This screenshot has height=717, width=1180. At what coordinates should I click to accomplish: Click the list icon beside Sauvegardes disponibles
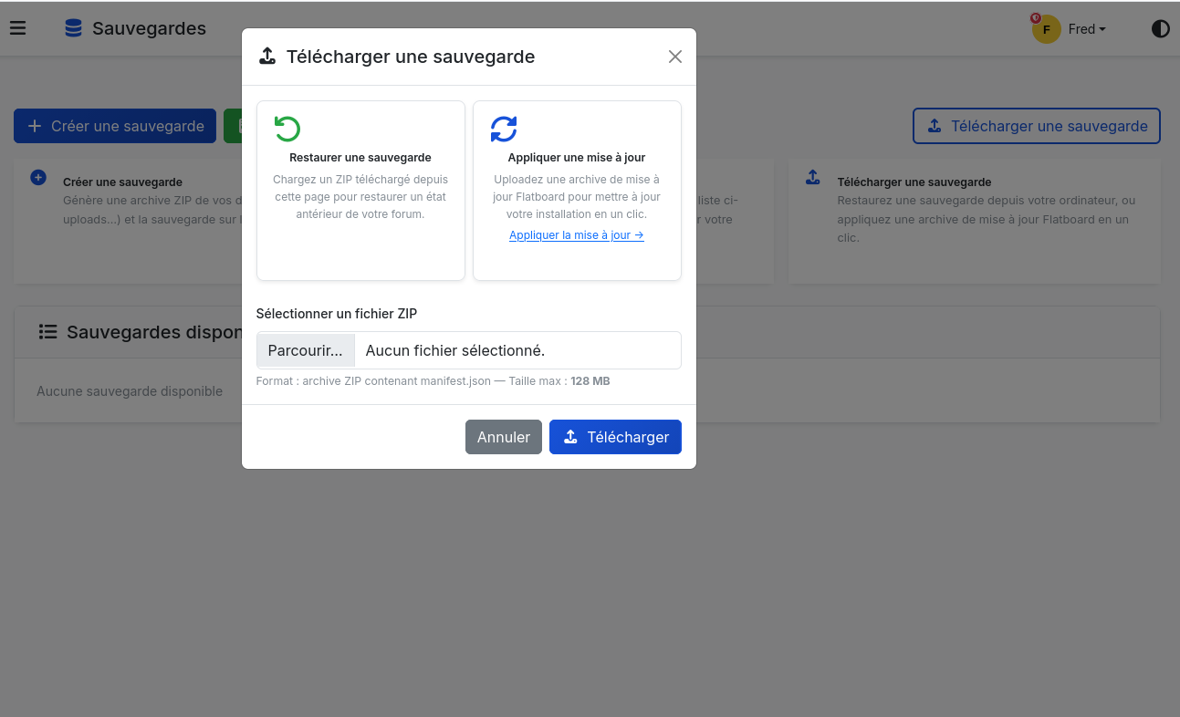[47, 332]
